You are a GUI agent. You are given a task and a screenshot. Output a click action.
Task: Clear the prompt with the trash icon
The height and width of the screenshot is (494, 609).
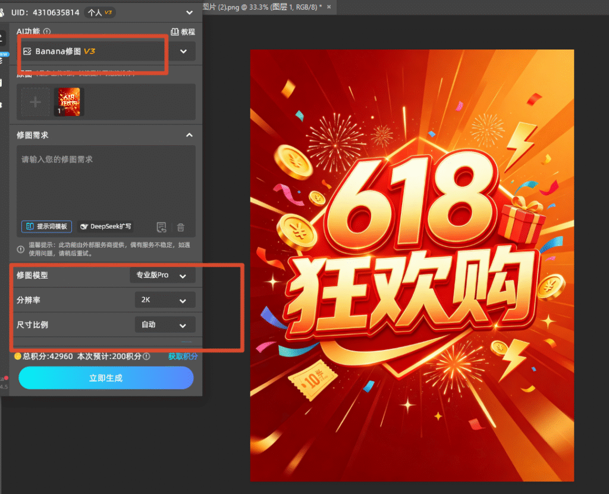[181, 227]
